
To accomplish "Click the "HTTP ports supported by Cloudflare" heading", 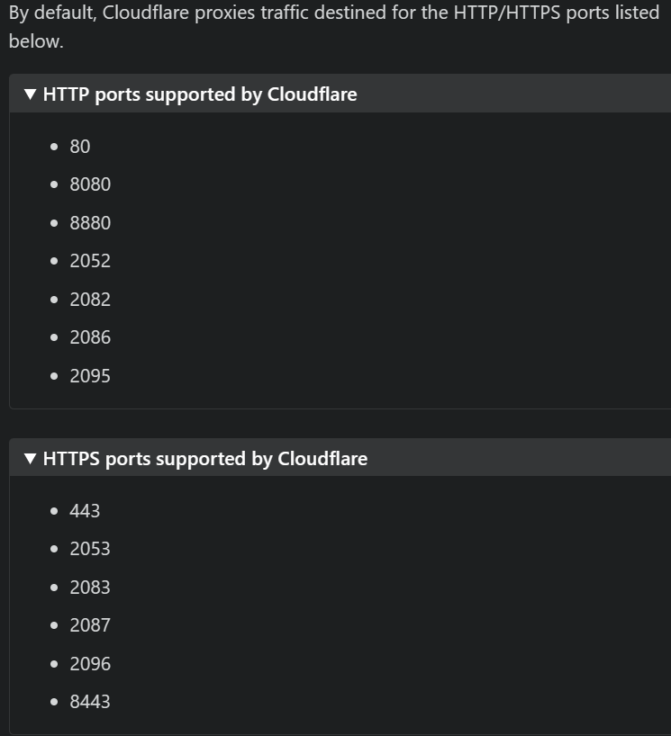I will (200, 94).
